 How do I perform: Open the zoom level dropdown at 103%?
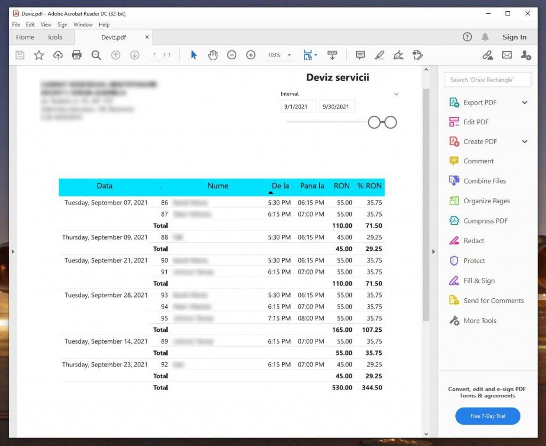pyautogui.click(x=290, y=55)
